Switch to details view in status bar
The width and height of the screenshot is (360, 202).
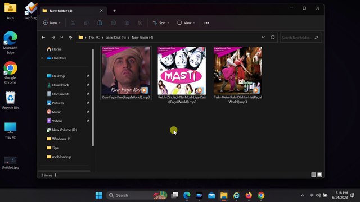(313, 175)
